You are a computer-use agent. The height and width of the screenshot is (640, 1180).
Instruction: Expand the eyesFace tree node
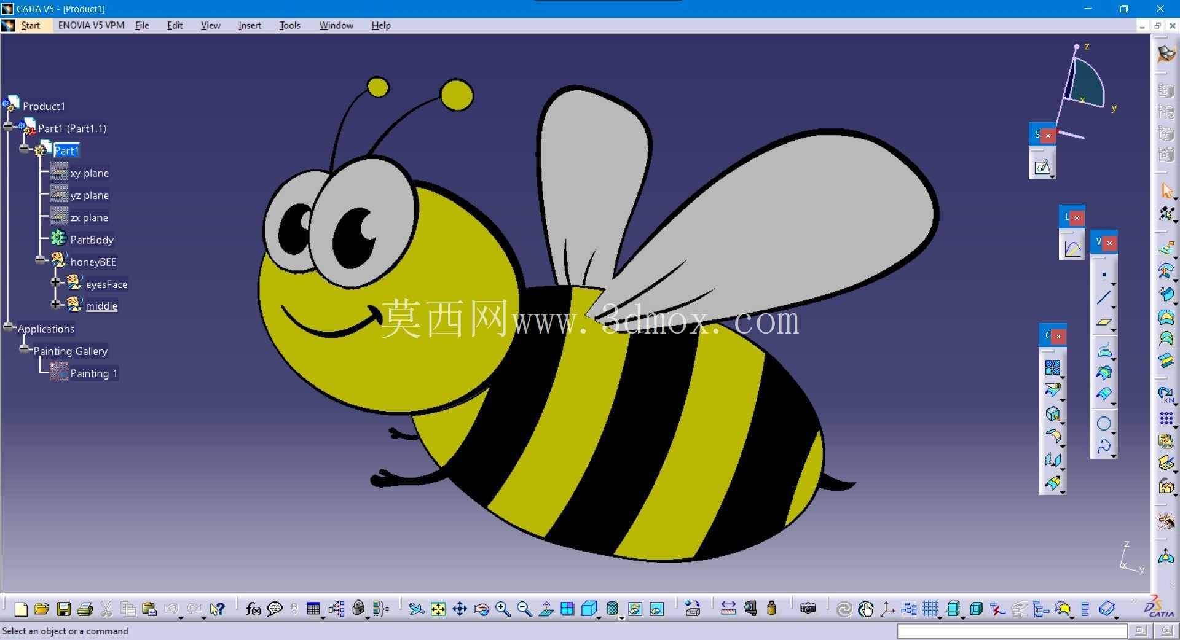point(55,282)
